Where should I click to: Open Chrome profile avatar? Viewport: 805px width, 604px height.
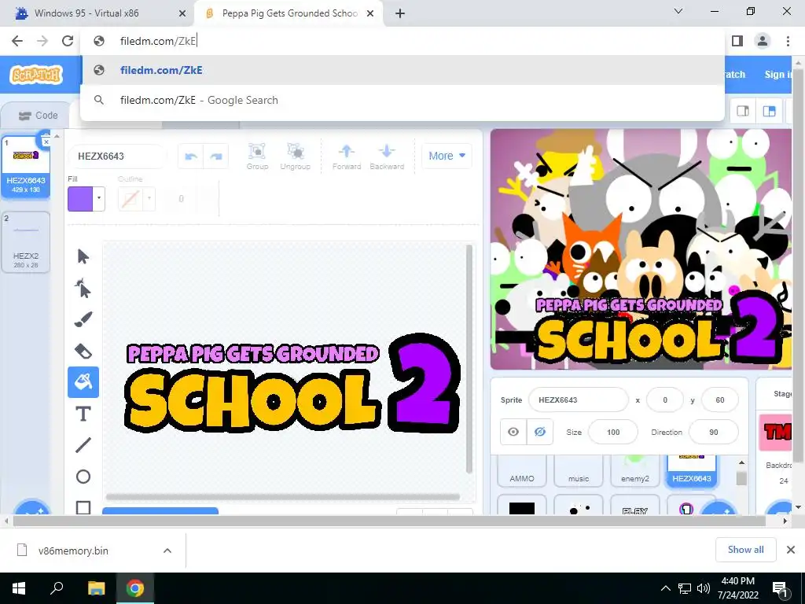[x=763, y=41]
